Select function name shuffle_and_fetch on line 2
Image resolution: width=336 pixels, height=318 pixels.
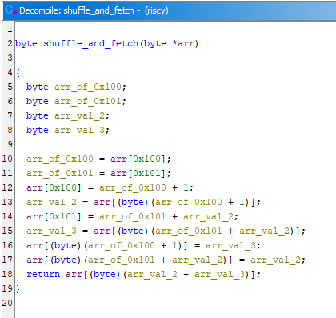91,43
